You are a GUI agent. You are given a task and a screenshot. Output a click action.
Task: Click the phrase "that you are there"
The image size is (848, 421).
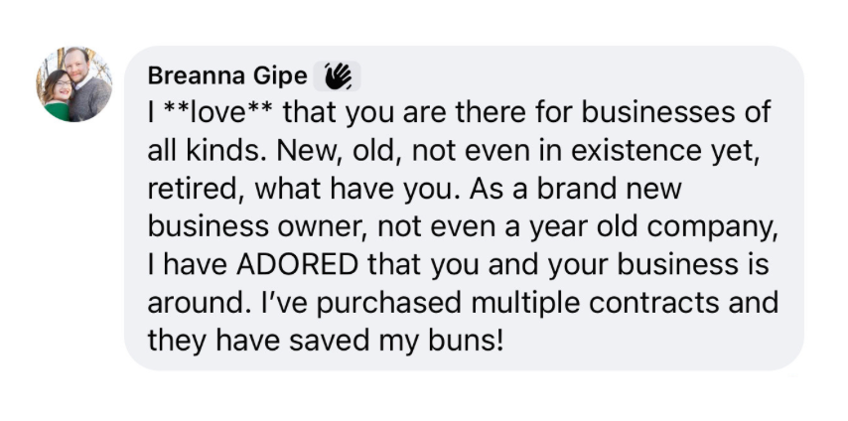(x=373, y=111)
